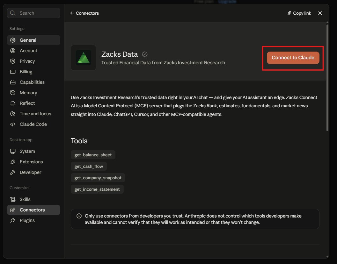Click the info icon in trust warning
Screen dimensions: 337x264
click(79, 216)
